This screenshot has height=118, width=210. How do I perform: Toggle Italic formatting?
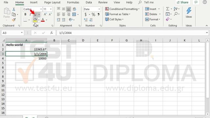[x=30, y=14]
